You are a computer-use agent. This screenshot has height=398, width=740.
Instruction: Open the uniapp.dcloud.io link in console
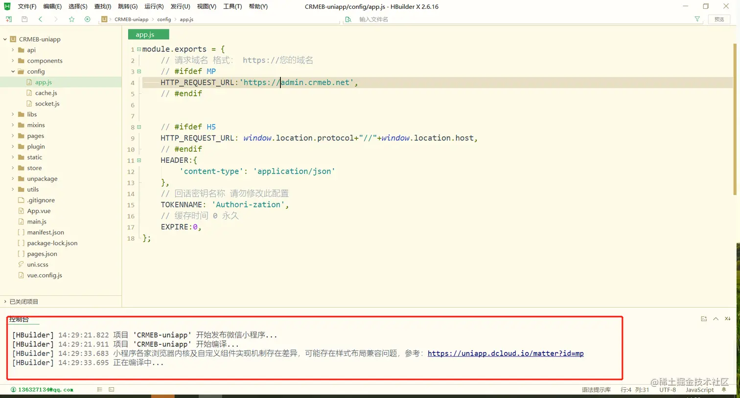click(x=506, y=354)
